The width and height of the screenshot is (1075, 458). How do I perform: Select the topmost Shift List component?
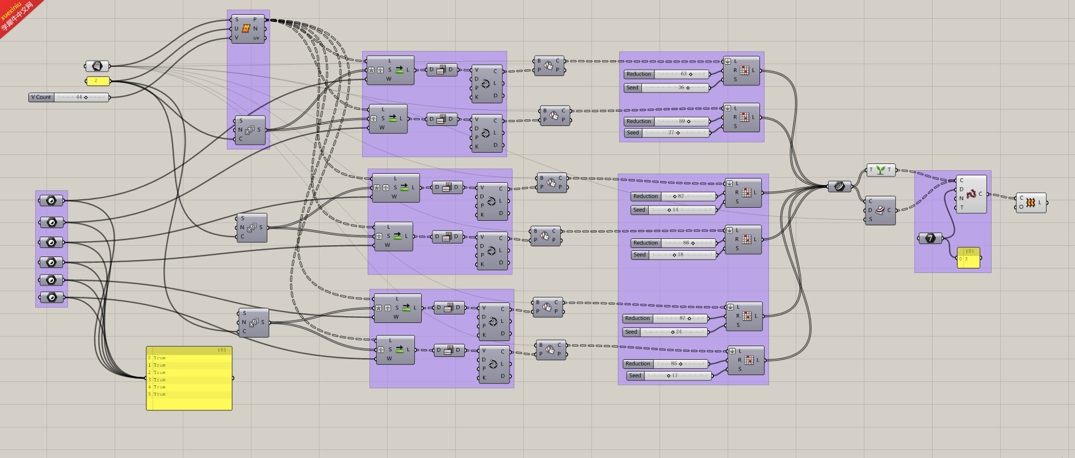390,70
